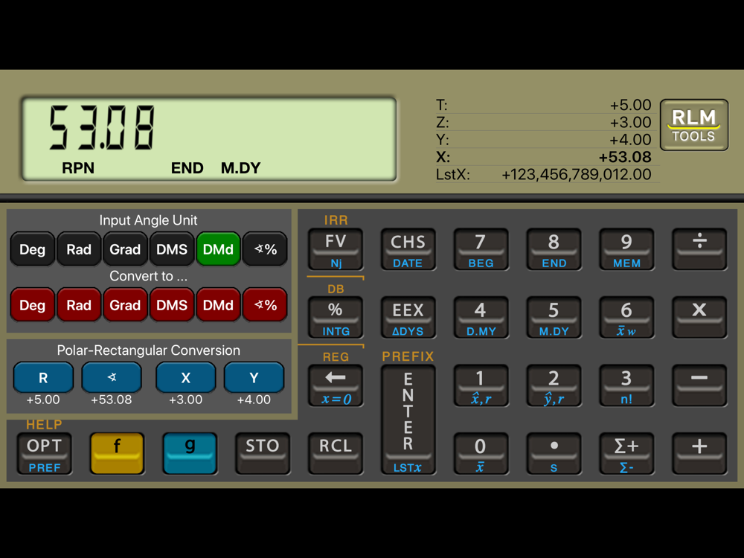Tap the RCL recall key

click(336, 454)
